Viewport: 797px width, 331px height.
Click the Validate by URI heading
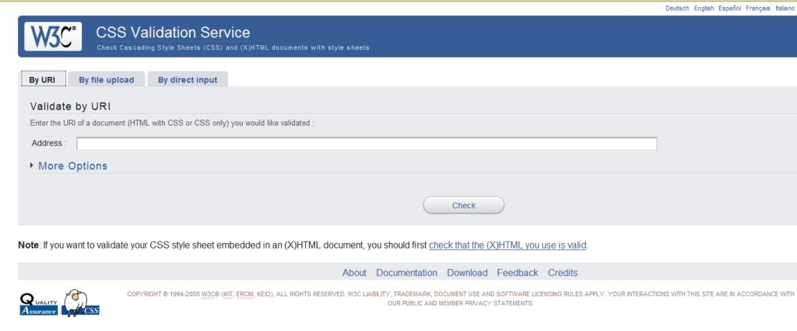(x=70, y=106)
